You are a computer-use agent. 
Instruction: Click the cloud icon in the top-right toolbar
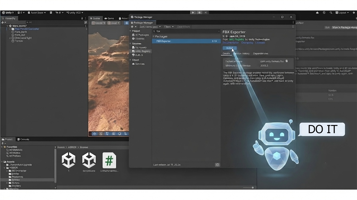point(317,12)
